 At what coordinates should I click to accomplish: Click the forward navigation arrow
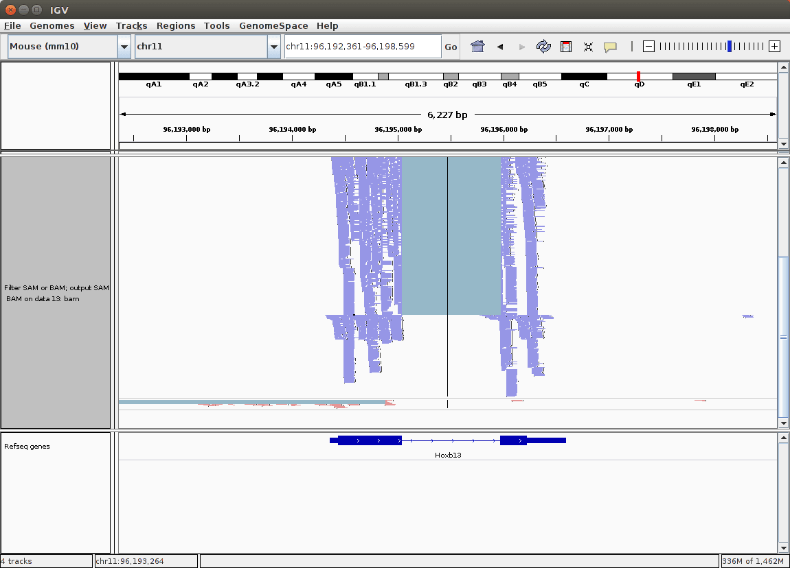(521, 47)
